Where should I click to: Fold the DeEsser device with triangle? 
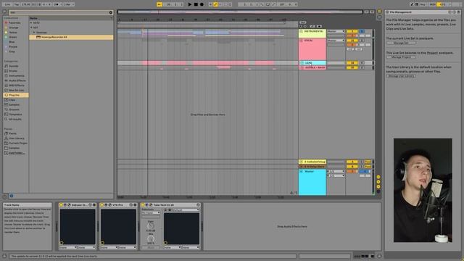point(65,204)
